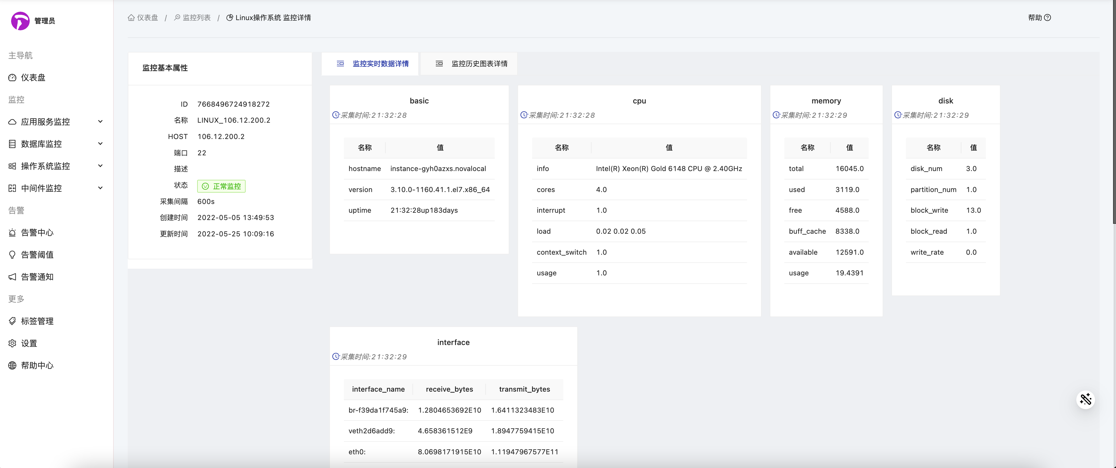Select memory total value 16045.0
The width and height of the screenshot is (1116, 468).
[850, 169]
